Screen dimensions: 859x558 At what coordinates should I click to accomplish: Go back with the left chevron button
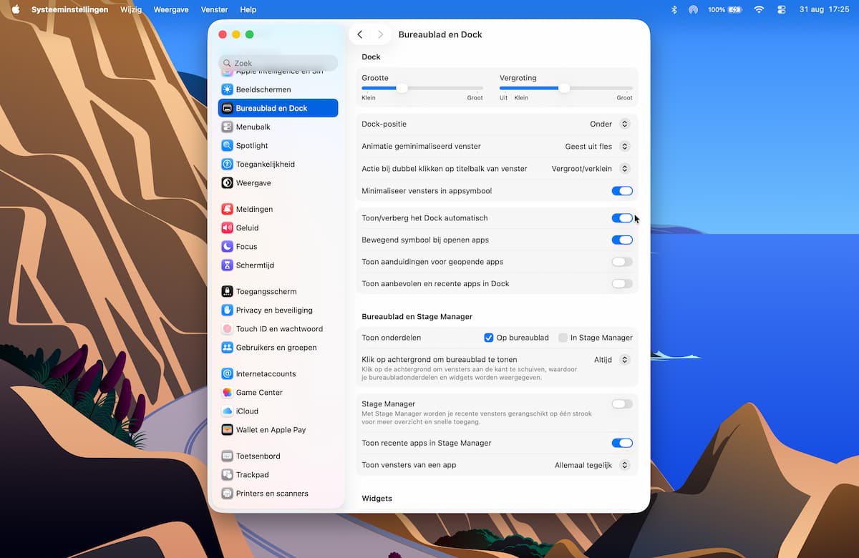[360, 34]
